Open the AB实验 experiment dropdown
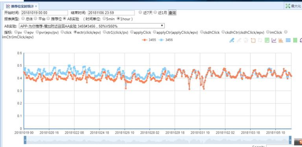The width and height of the screenshot is (302, 147). pos(92,26)
